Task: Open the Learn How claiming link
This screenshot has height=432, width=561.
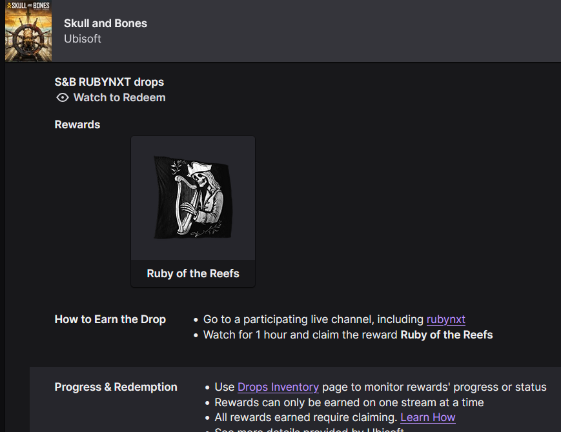Action: [x=428, y=417]
